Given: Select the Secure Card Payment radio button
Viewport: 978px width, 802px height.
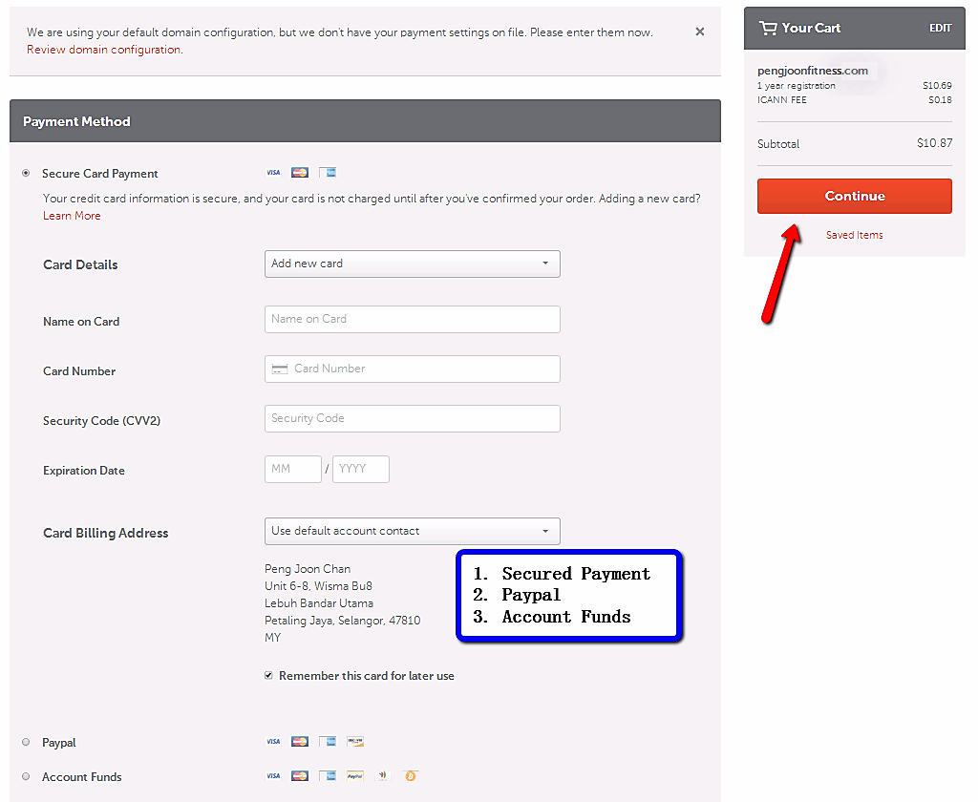Looking at the screenshot, I should point(26,173).
